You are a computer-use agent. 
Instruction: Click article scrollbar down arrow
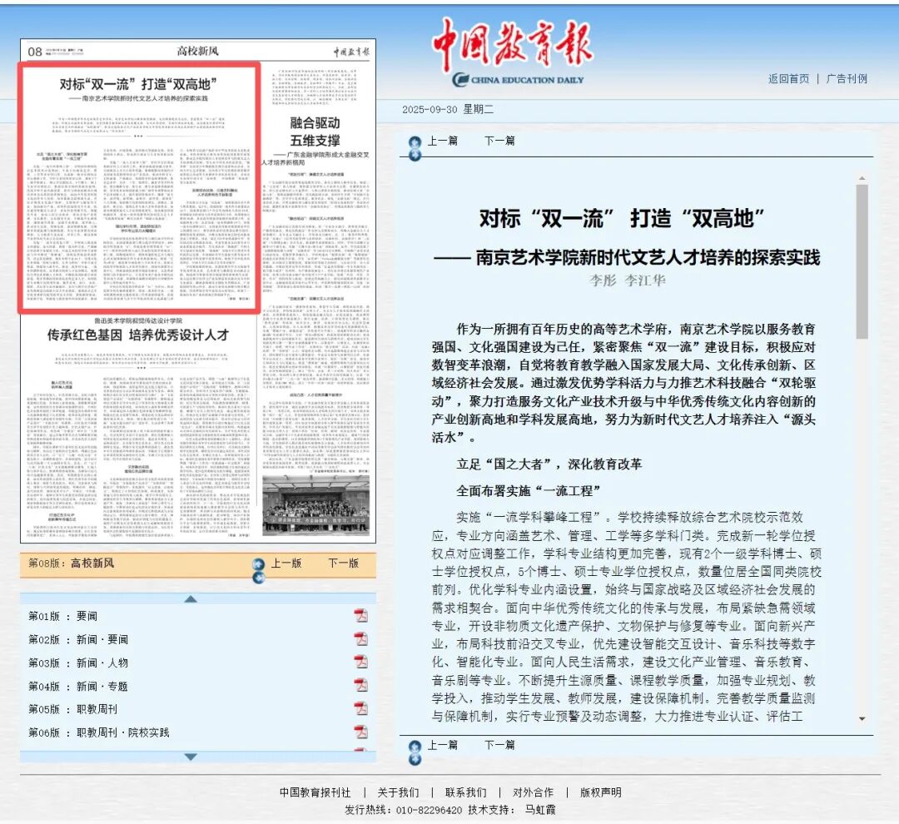(862, 718)
